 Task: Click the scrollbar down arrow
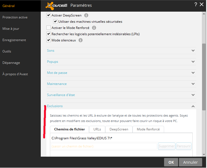click(x=204, y=155)
